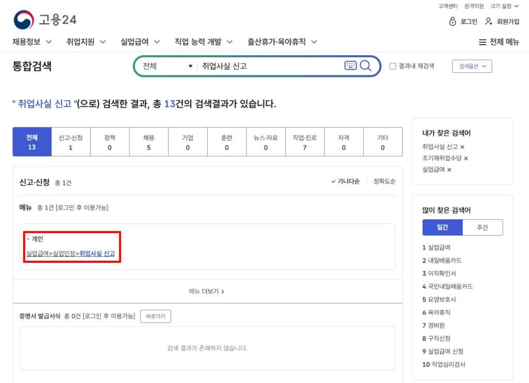529x383 pixels.
Task: Open the 취업사실 신고 menu link
Action: click(x=97, y=253)
